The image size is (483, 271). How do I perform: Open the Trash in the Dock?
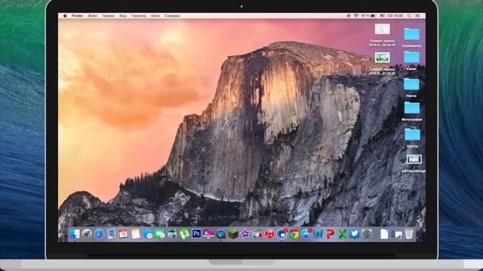(x=409, y=234)
